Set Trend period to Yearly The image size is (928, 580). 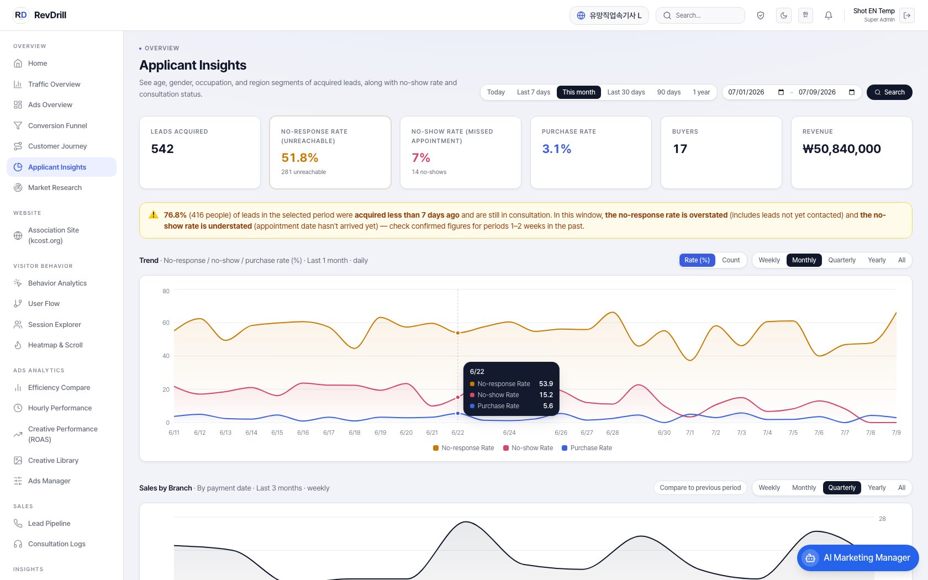pyautogui.click(x=877, y=260)
